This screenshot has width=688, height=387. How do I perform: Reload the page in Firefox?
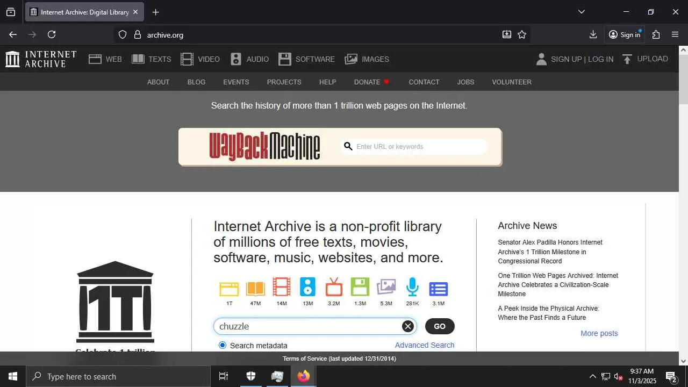(x=52, y=34)
